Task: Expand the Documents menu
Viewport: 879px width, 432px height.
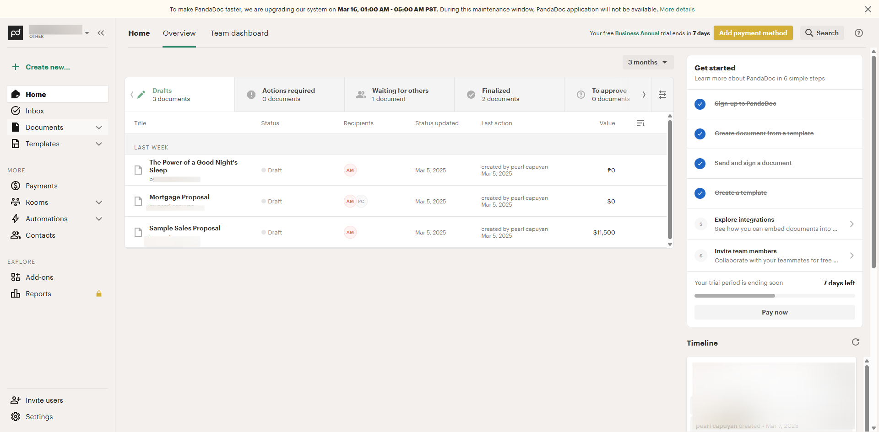Action: pos(99,127)
